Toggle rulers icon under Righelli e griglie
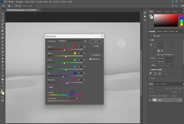The width and height of the screenshot is (184, 124). (x=151, y=73)
